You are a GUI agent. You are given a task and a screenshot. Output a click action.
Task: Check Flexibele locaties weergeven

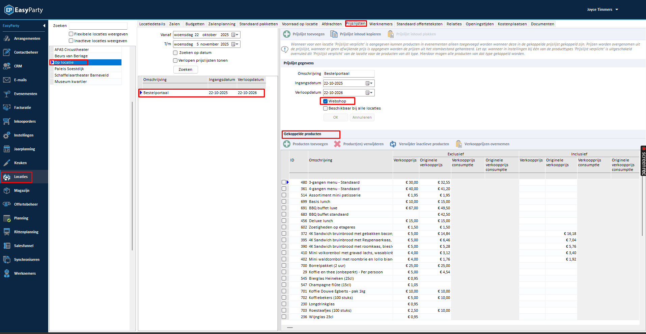pos(71,34)
